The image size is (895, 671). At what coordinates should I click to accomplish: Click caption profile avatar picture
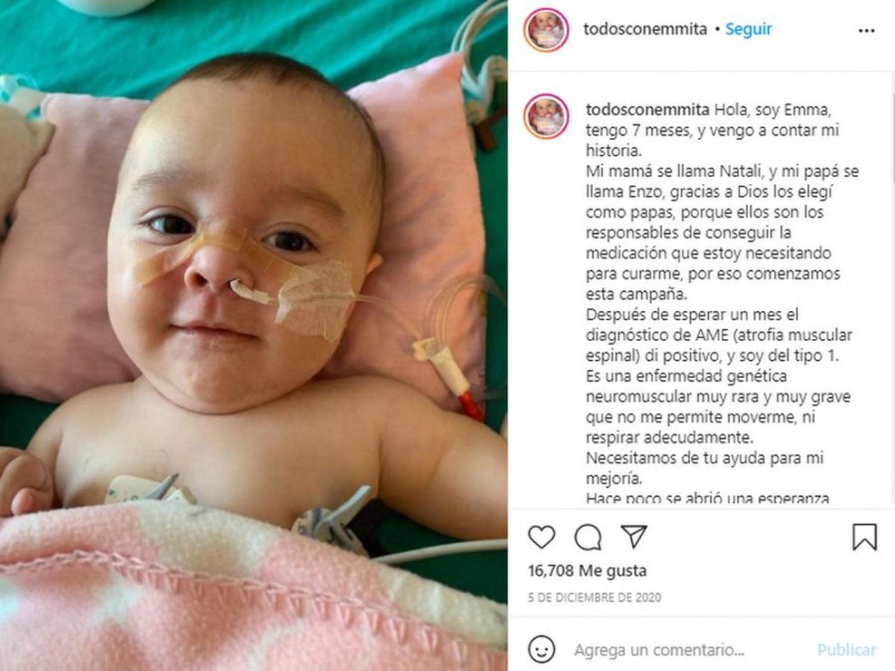(x=546, y=116)
